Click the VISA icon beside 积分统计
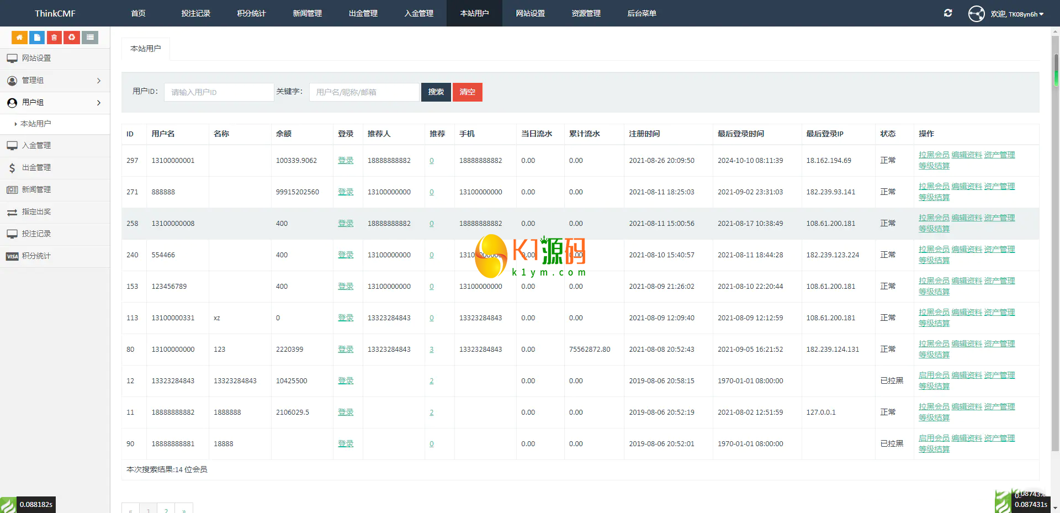This screenshot has width=1060, height=513. [x=12, y=256]
